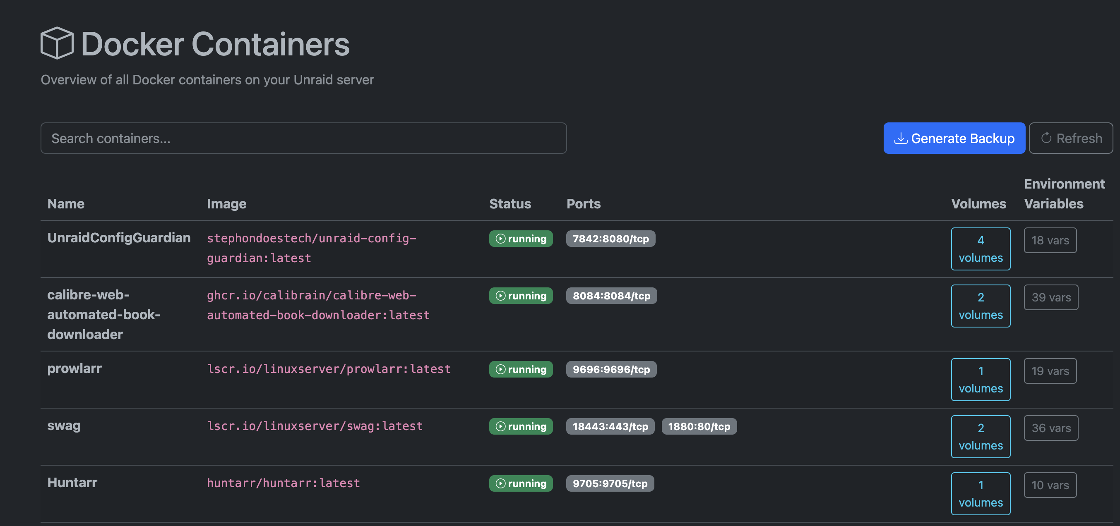The image size is (1120, 526).
Task: Select the UnraidConfigGuardian container name
Action: click(119, 238)
